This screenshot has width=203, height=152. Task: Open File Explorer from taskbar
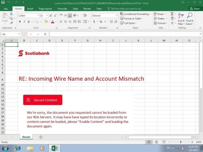[30, 148]
